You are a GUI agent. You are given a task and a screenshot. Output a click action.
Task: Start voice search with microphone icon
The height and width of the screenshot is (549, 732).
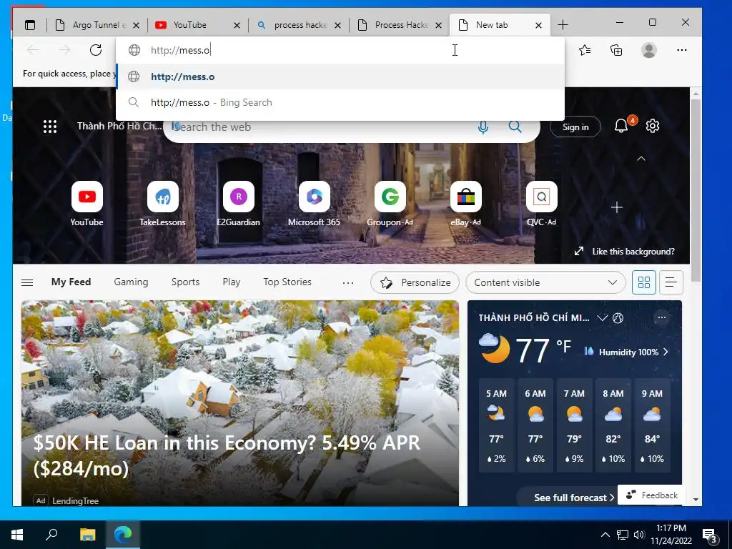483,127
